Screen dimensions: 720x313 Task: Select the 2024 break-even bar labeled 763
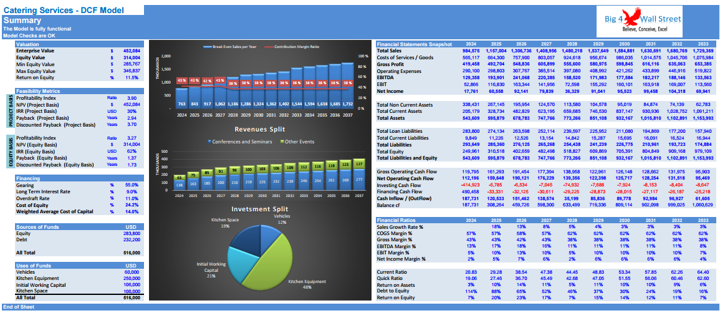182,98
